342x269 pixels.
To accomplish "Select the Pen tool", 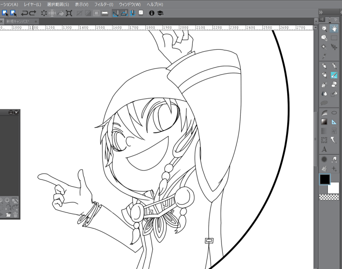I will (324, 66).
